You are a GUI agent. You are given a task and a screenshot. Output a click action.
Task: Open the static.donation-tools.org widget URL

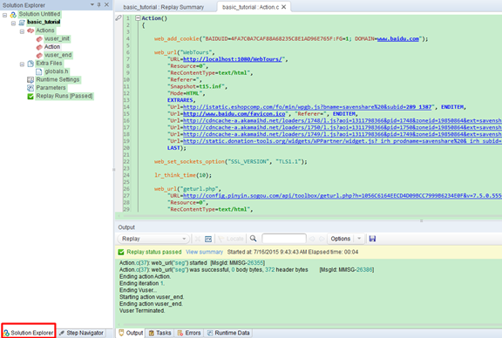pyautogui.click(x=343, y=141)
